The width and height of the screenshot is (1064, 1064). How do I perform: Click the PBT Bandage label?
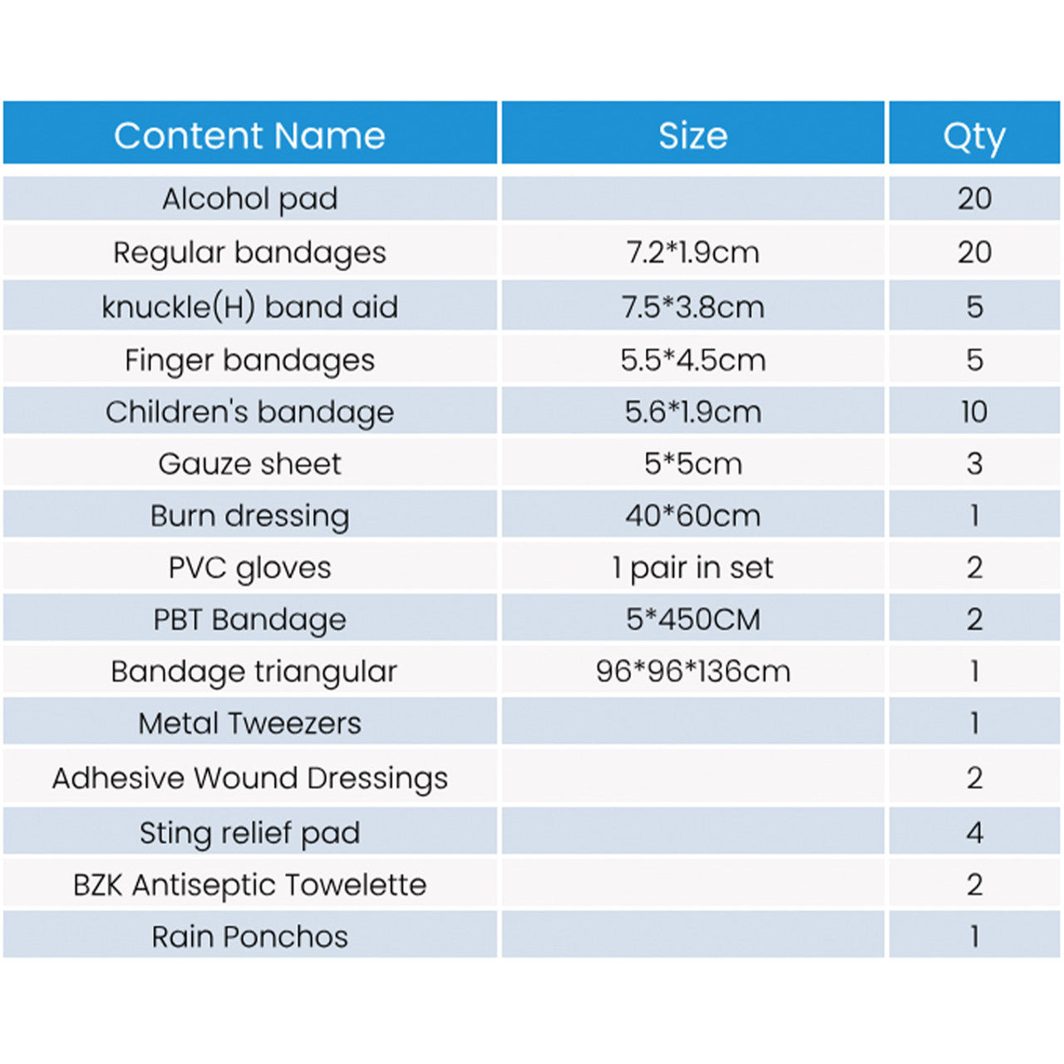tap(250, 619)
